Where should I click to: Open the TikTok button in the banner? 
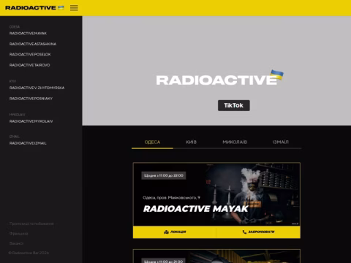click(234, 105)
